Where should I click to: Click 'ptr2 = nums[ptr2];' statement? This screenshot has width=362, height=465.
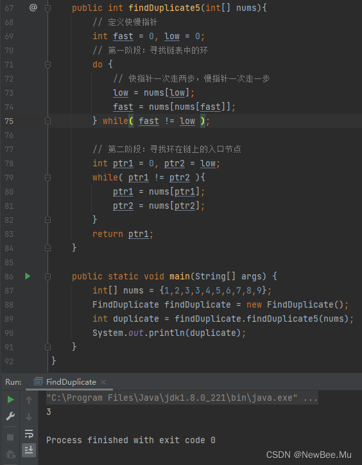click(x=159, y=206)
